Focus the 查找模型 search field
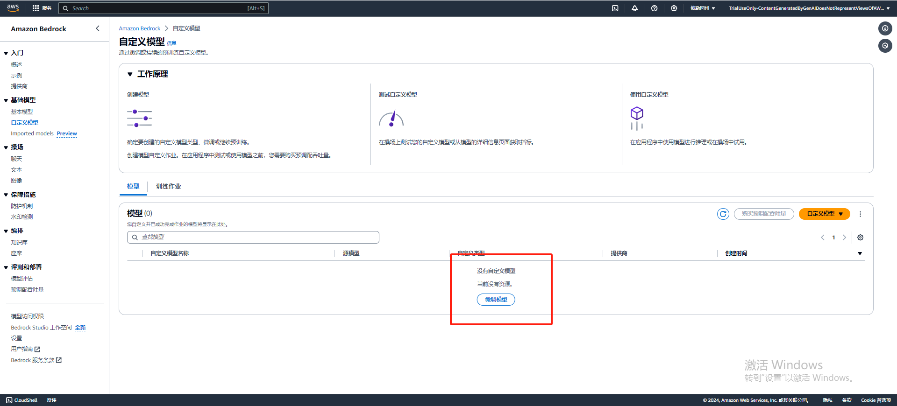The width and height of the screenshot is (897, 406). tap(253, 238)
